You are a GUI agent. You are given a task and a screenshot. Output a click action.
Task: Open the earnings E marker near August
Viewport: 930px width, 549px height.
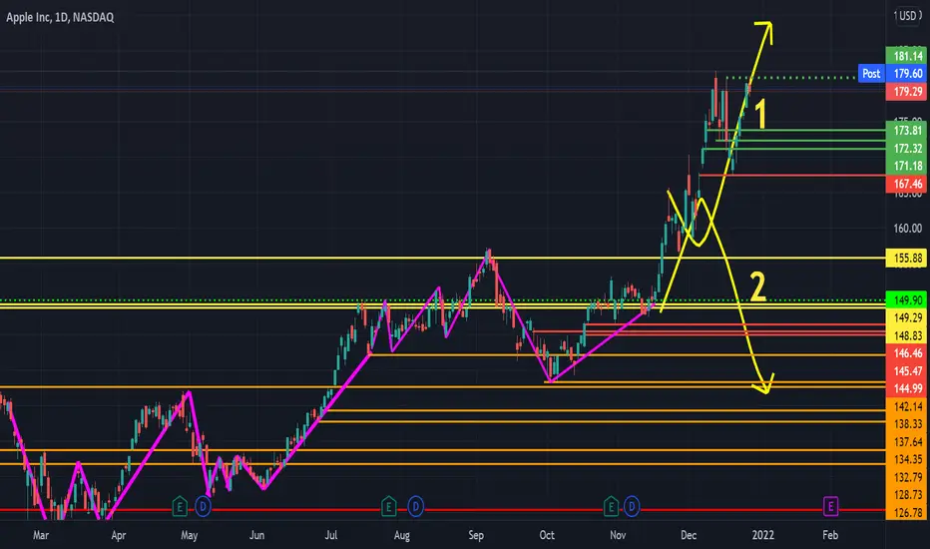point(388,507)
